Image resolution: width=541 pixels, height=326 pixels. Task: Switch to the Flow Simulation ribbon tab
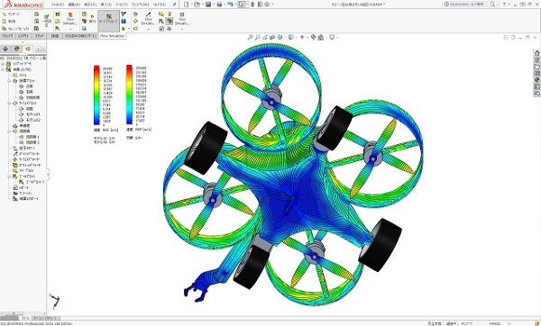[x=112, y=36]
